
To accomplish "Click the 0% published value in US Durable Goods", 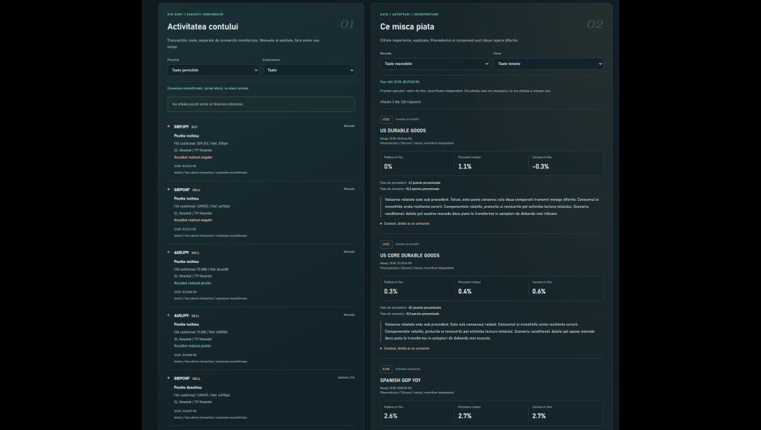I will pyautogui.click(x=388, y=166).
